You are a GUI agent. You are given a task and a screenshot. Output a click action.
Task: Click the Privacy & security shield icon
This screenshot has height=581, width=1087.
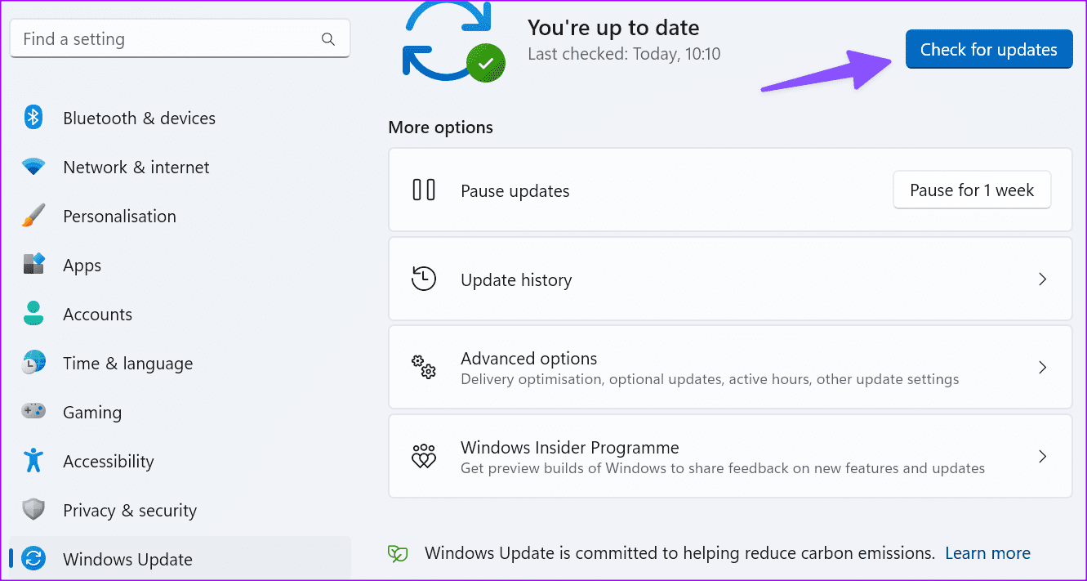[33, 510]
